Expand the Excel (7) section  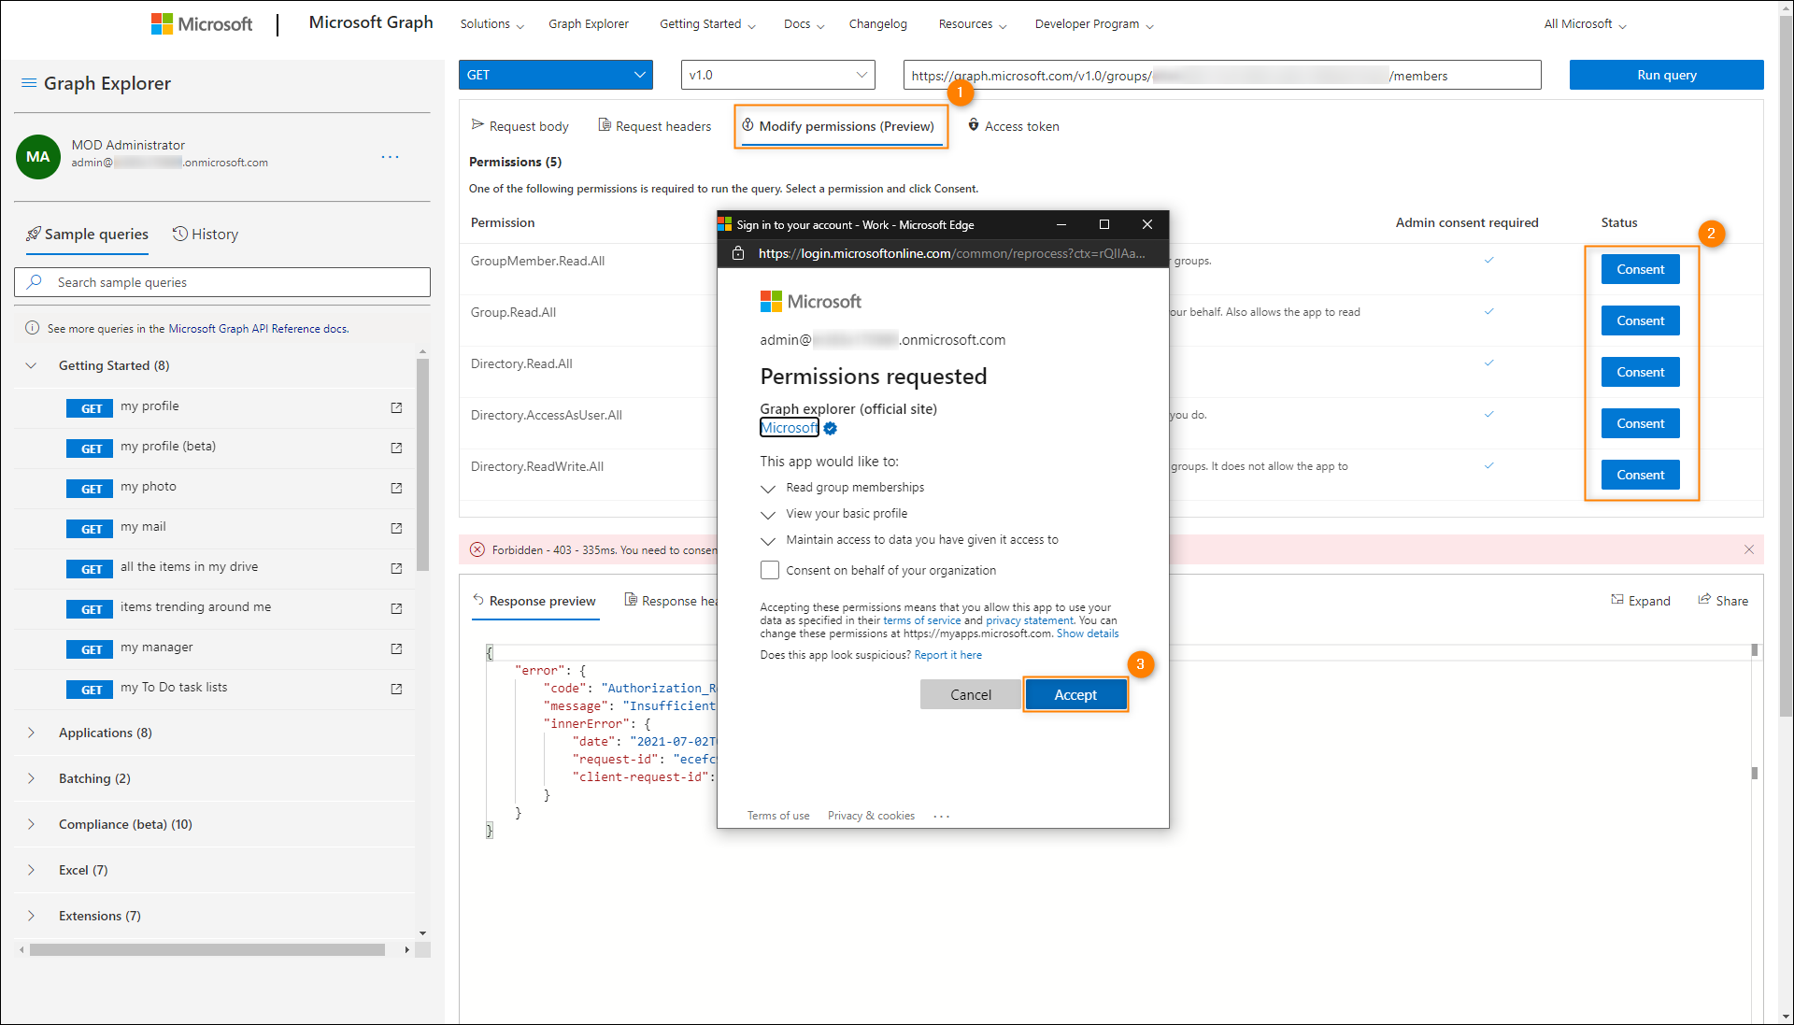click(31, 870)
